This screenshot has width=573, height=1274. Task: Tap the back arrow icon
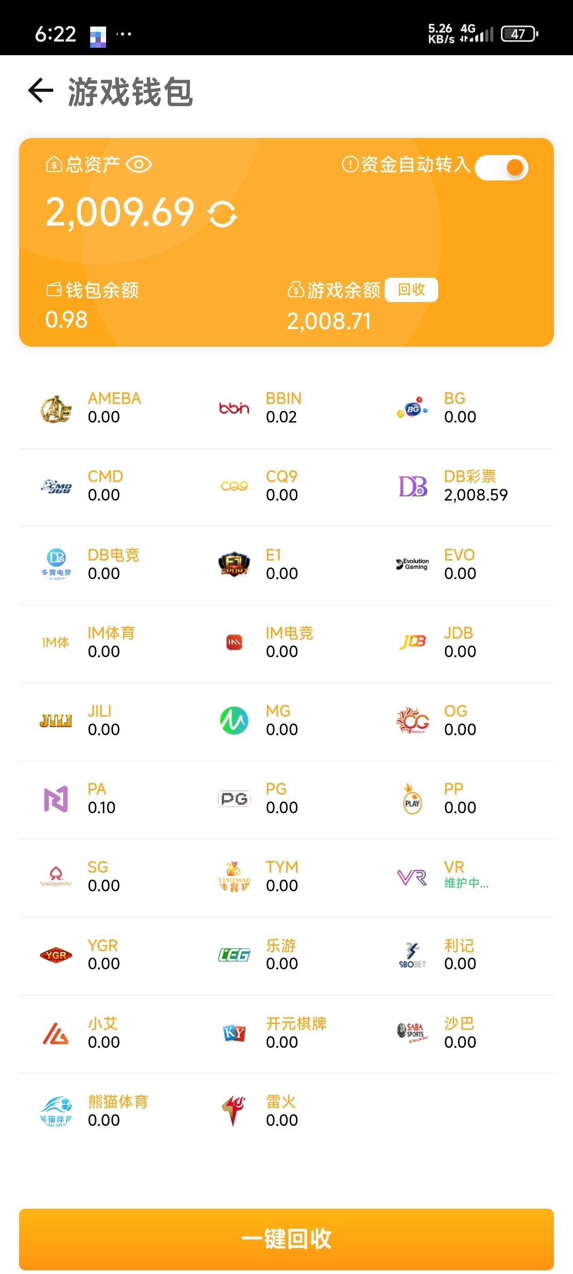coord(41,90)
